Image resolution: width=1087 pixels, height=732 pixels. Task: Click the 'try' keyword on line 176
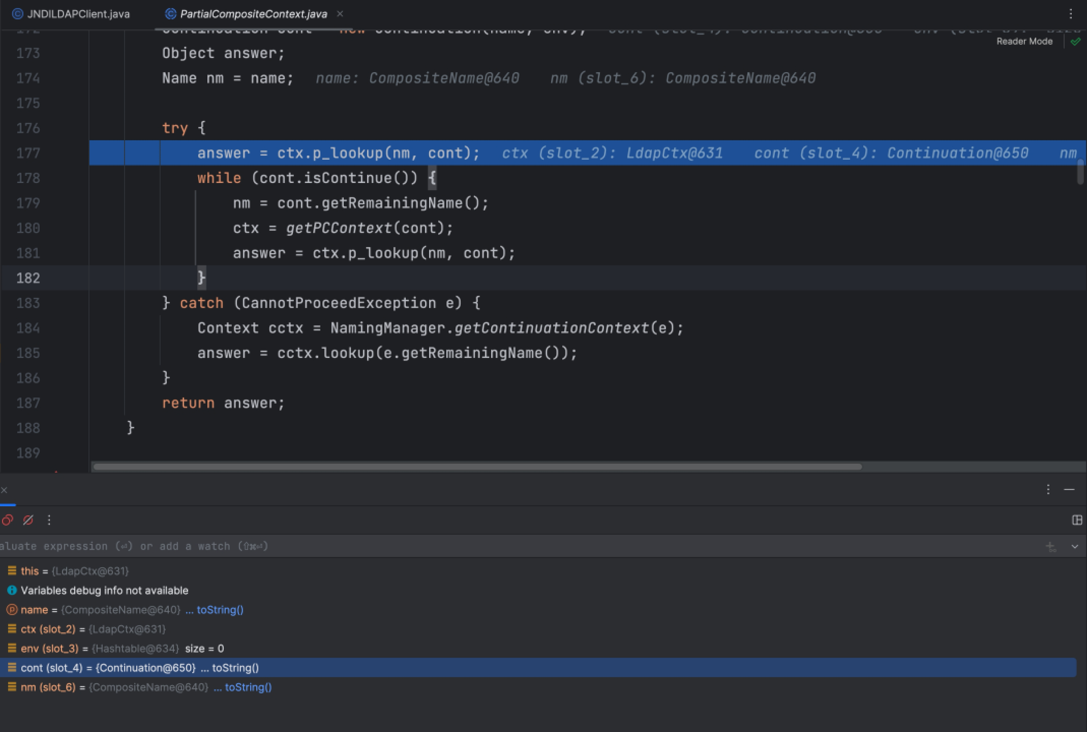pyautogui.click(x=175, y=128)
